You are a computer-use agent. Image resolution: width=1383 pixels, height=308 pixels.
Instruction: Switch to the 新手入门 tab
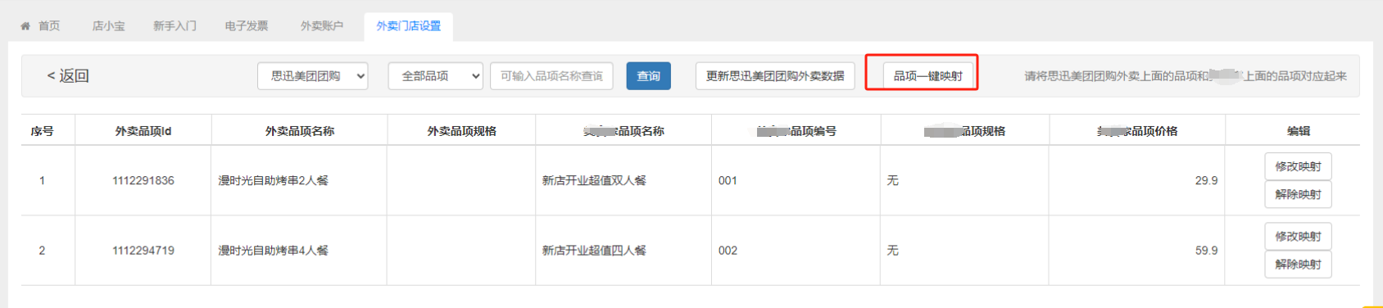175,26
